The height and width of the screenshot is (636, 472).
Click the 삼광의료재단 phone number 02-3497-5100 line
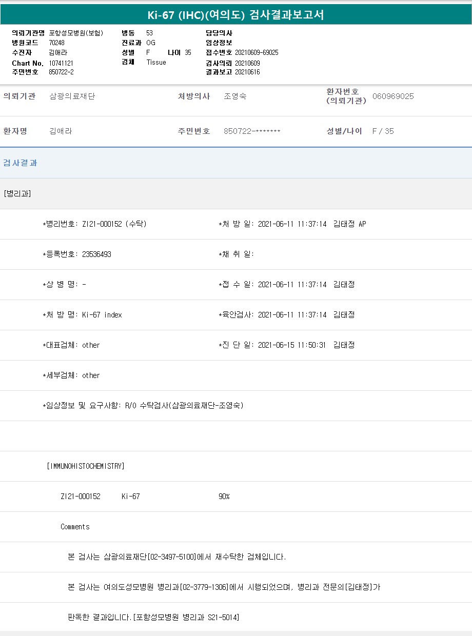(x=177, y=557)
